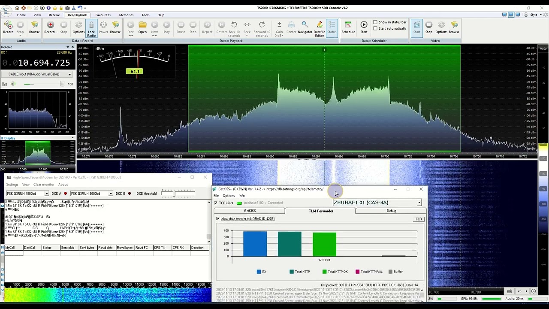
Task: Open the Memories ribbon tab
Action: pos(126,15)
